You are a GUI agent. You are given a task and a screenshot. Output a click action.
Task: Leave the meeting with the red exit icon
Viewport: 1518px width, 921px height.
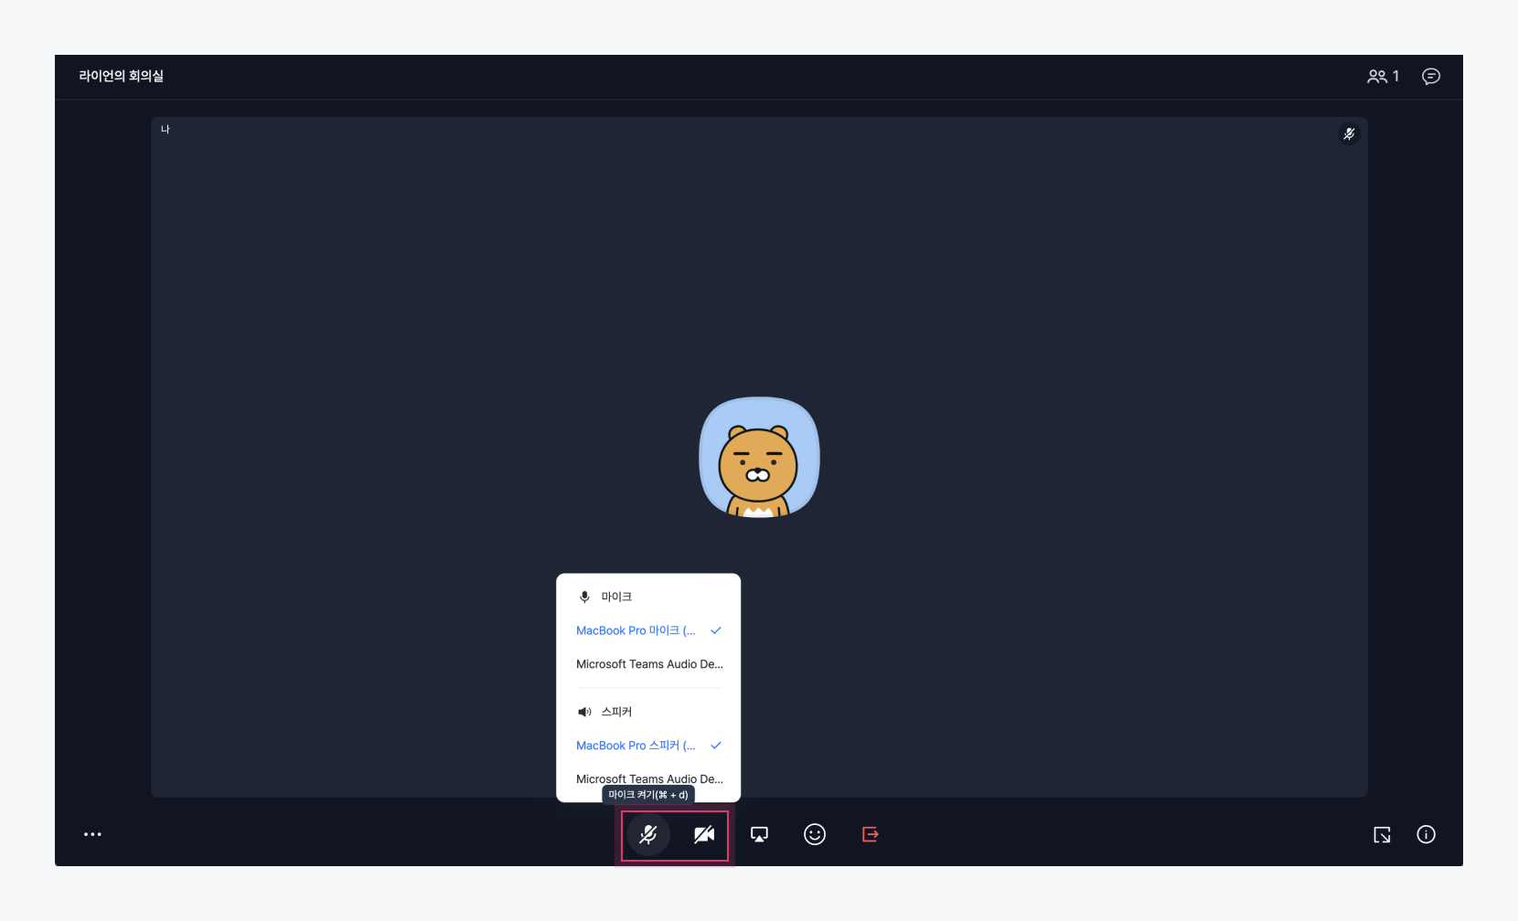point(870,835)
